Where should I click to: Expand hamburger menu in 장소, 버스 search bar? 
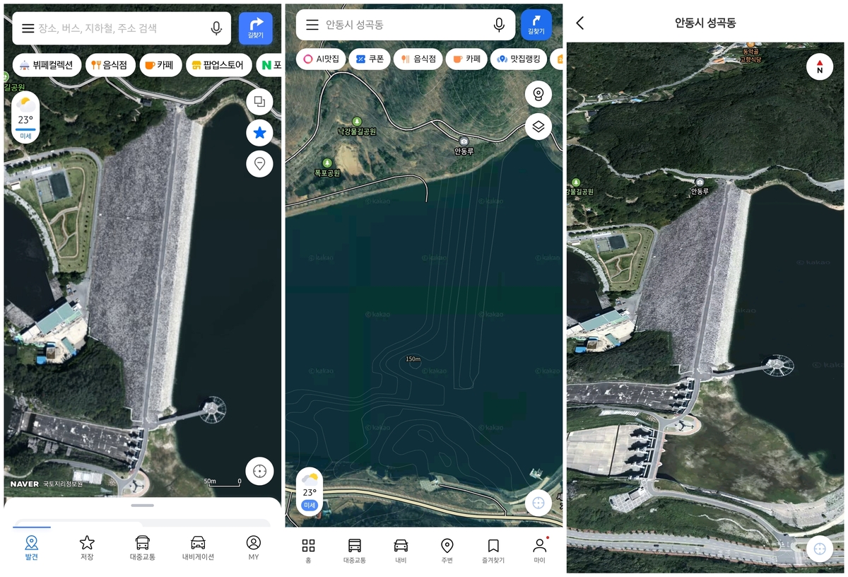(28, 28)
